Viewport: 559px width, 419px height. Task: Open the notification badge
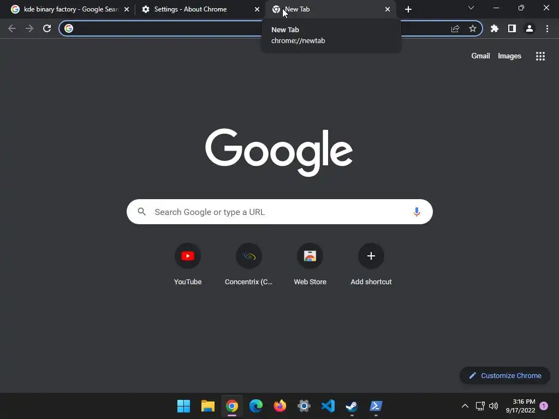[544, 406]
